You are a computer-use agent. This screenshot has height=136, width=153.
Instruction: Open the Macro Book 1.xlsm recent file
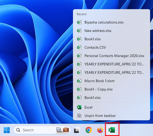(x=112, y=81)
